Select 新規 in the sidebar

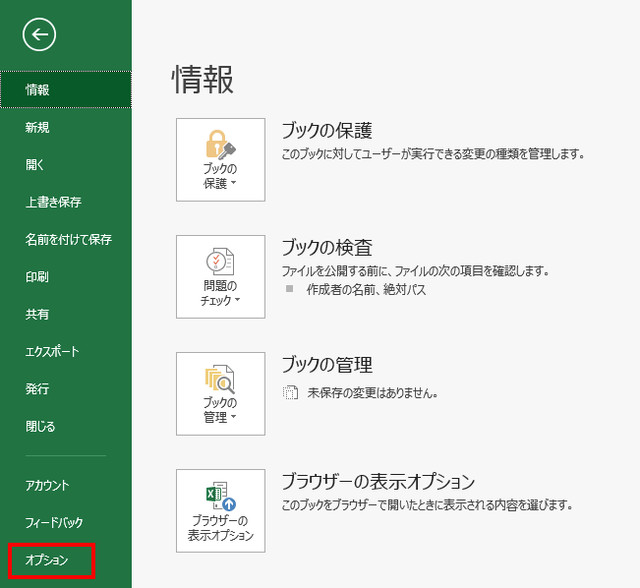pyautogui.click(x=66, y=128)
